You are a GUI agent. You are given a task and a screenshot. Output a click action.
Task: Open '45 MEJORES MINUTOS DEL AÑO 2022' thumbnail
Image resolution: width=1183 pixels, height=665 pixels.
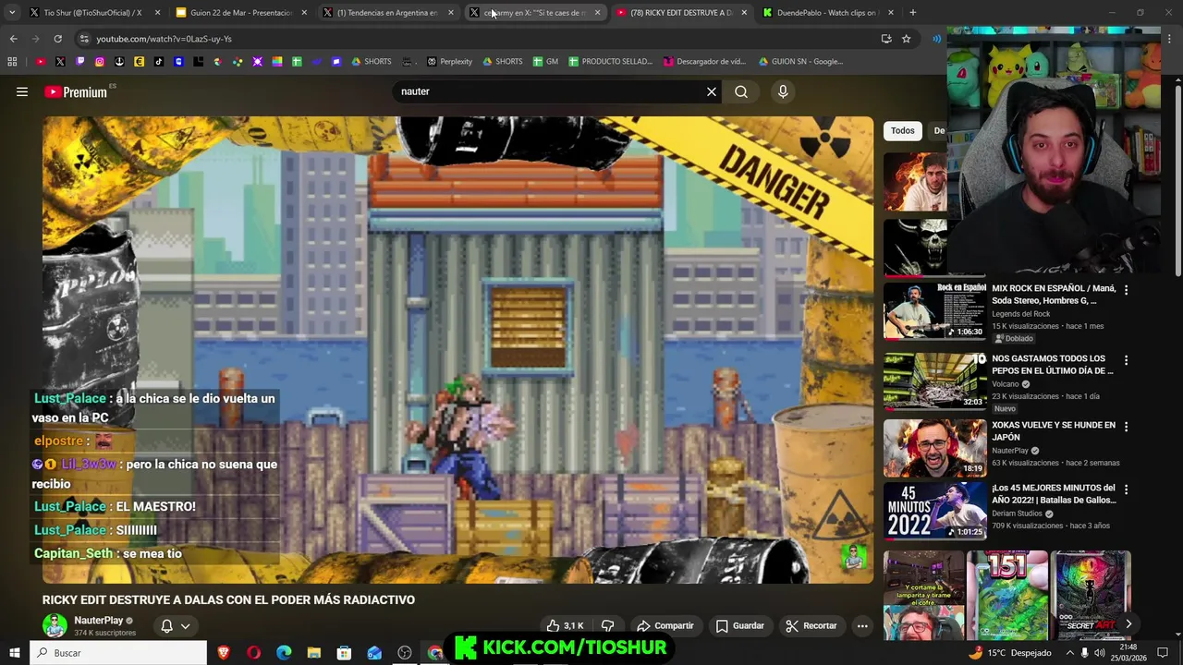coord(934,511)
